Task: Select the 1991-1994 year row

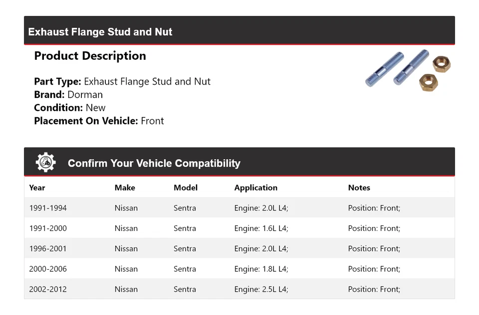Action: click(x=48, y=208)
